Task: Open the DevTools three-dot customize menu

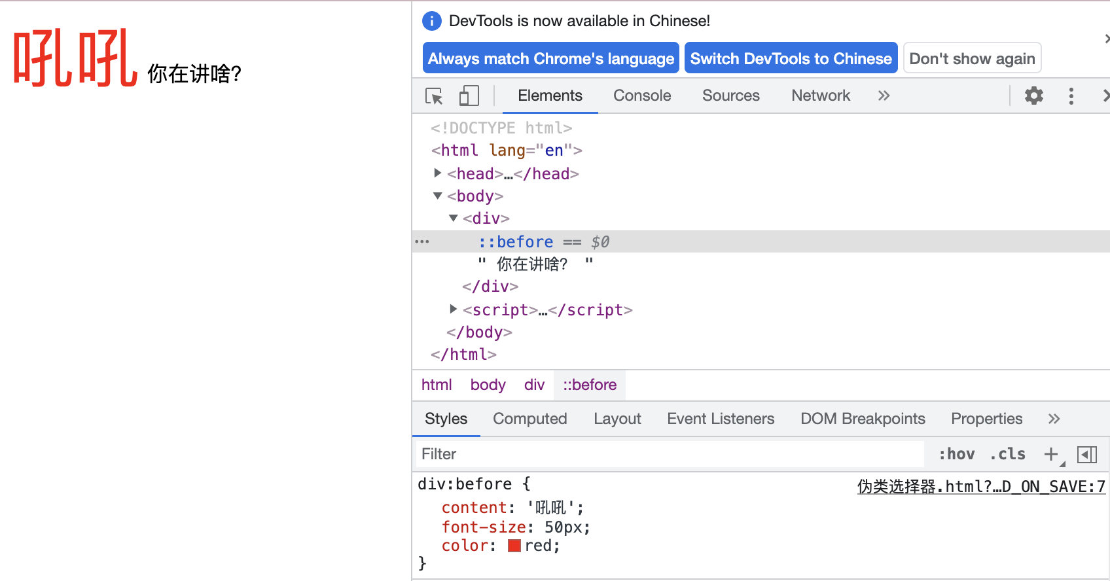Action: click(x=1071, y=96)
